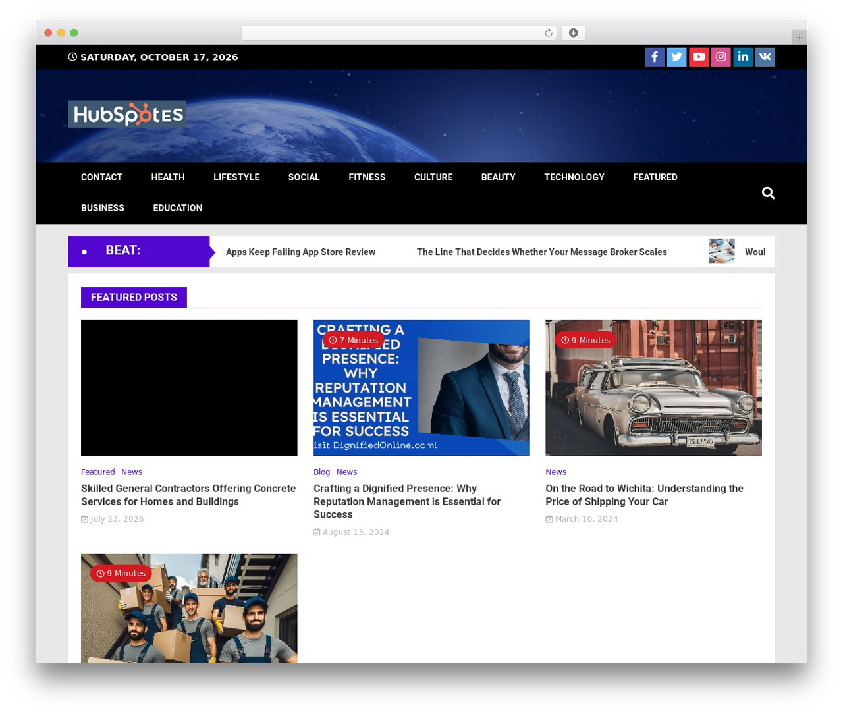Click the browser download icon

coord(574,33)
